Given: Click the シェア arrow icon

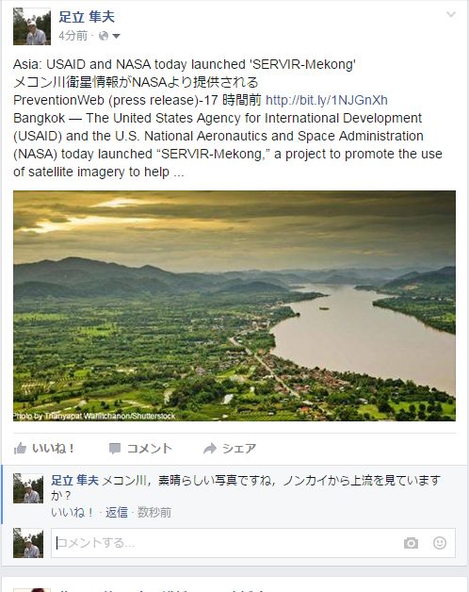Looking at the screenshot, I should [210, 448].
